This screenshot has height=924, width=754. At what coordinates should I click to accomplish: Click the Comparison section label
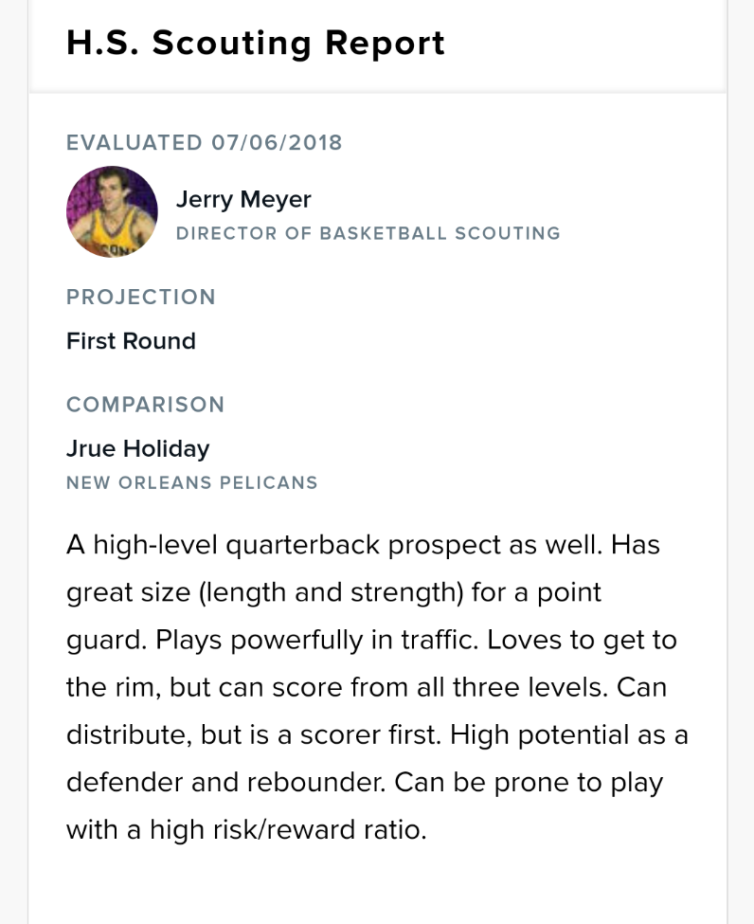[x=146, y=405]
